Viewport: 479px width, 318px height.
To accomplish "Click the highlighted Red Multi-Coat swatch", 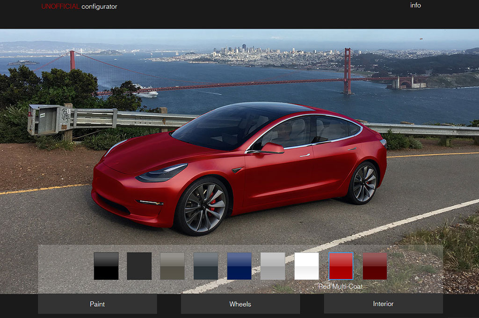I will 341,266.
